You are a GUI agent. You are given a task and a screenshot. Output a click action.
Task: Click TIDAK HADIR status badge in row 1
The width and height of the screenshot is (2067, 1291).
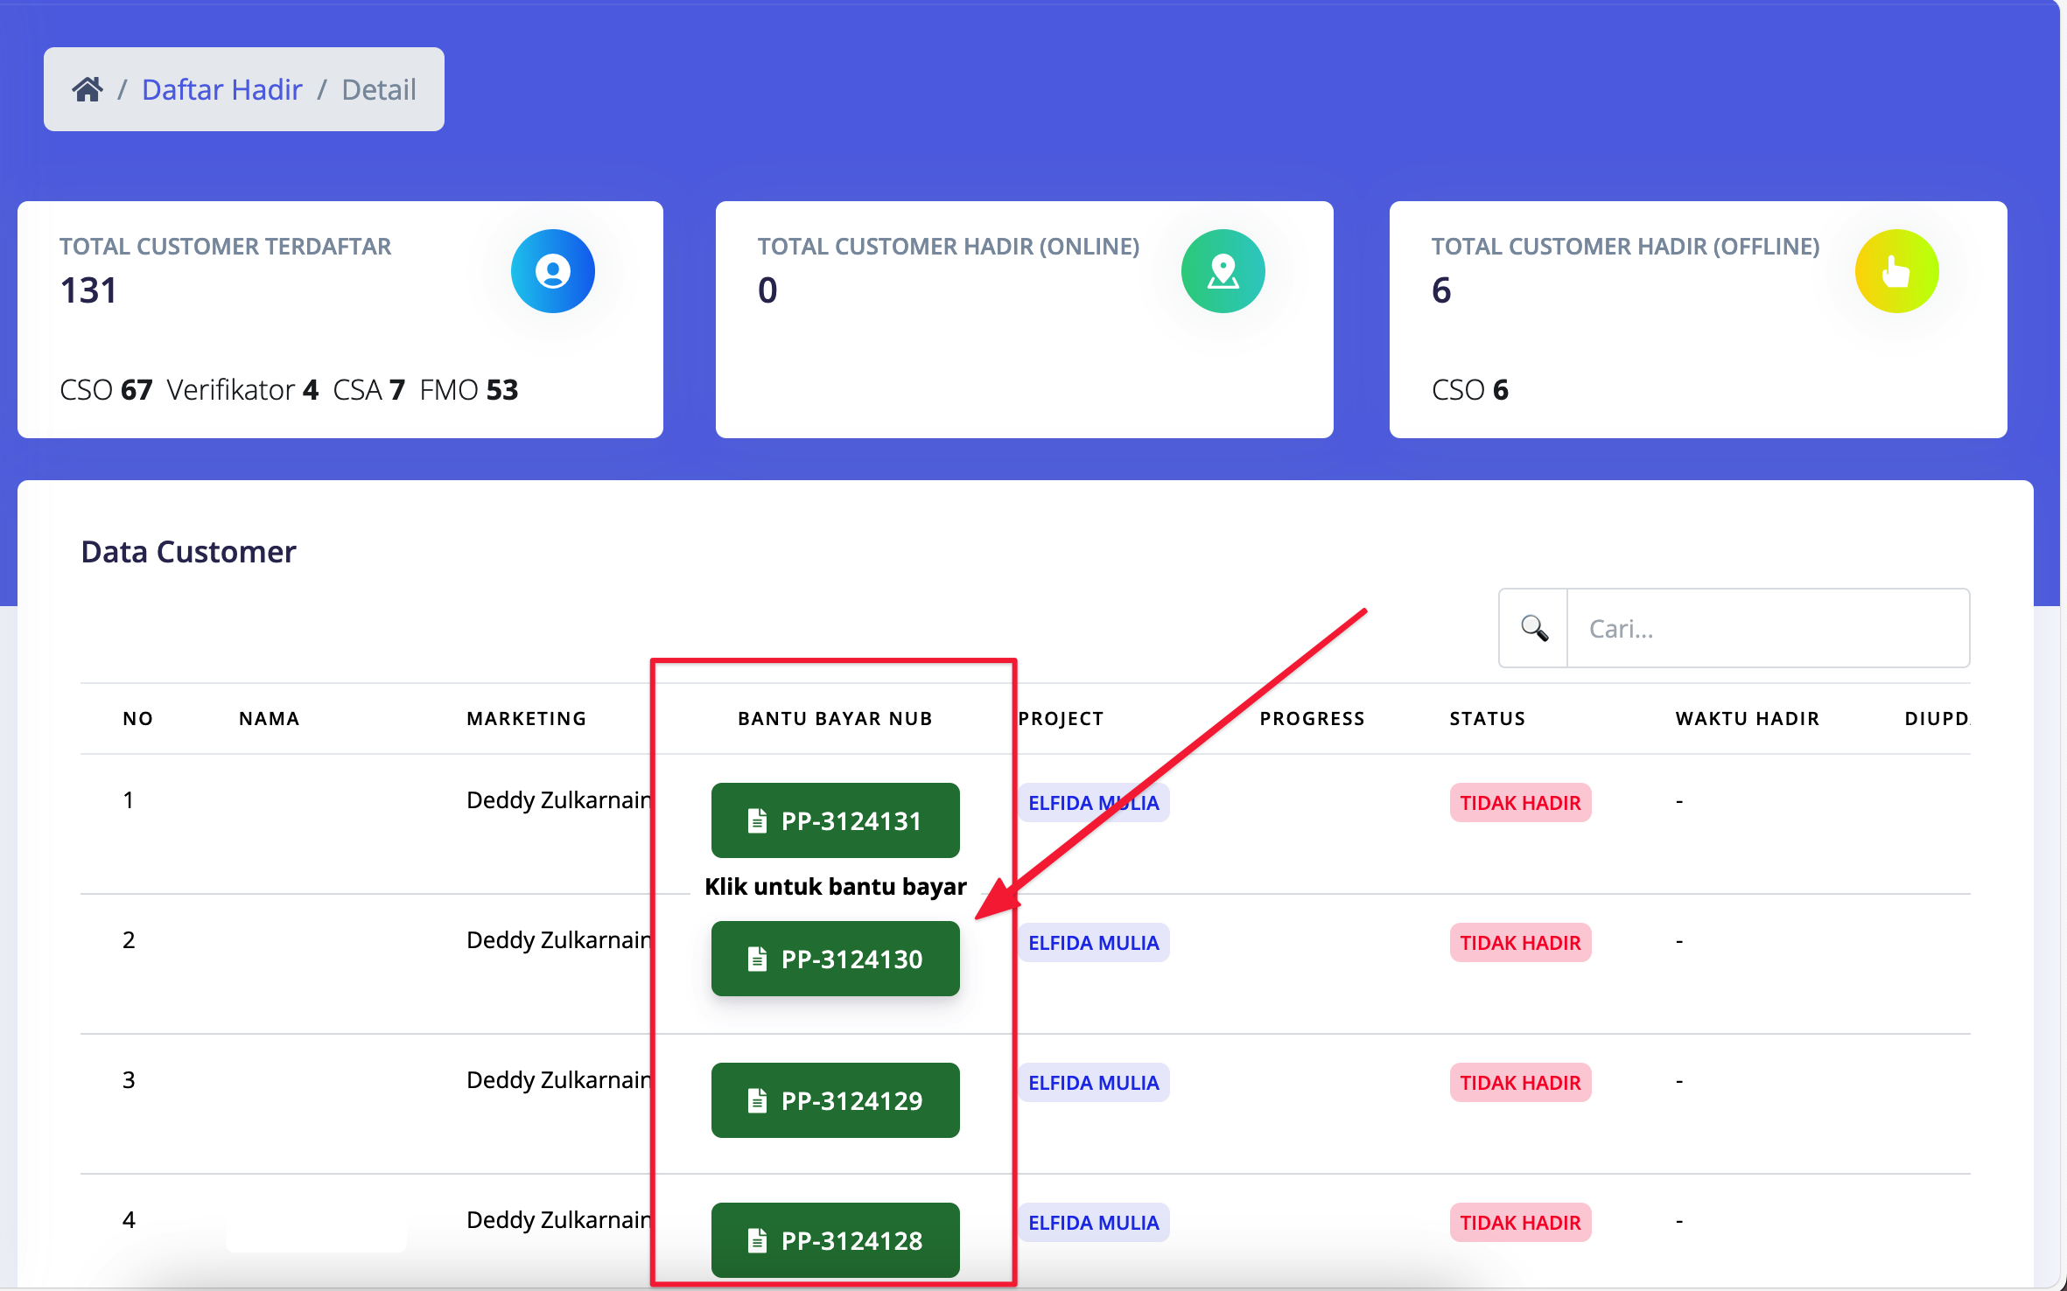(1519, 803)
